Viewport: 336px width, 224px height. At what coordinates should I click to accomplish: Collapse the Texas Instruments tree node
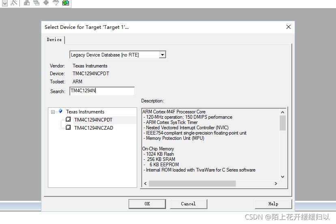click(x=53, y=112)
